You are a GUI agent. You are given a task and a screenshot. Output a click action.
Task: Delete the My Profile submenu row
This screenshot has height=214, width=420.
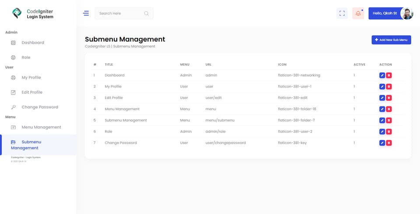pos(389,87)
